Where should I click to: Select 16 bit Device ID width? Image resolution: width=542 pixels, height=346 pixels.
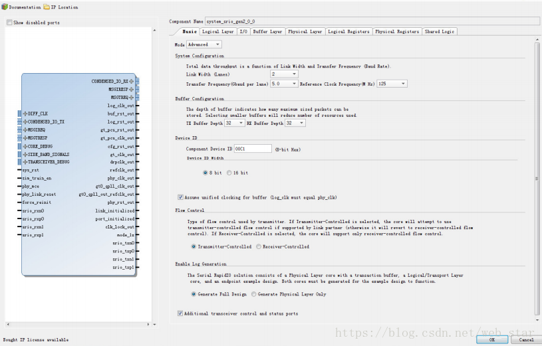point(229,173)
